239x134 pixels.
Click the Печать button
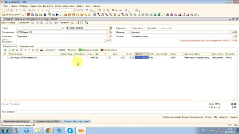(208, 117)
